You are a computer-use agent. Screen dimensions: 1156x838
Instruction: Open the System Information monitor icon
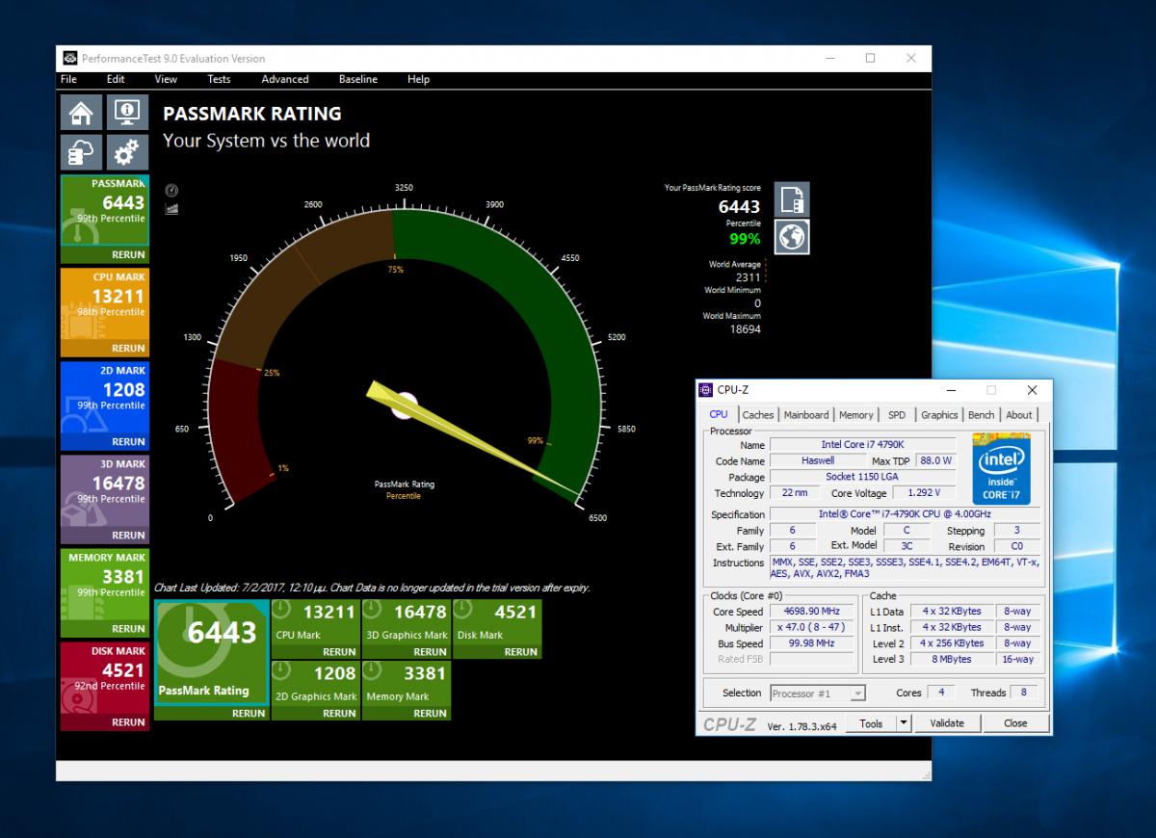[127, 113]
